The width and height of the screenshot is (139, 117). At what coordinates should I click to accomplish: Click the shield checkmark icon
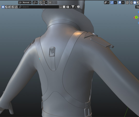coord(79,7)
